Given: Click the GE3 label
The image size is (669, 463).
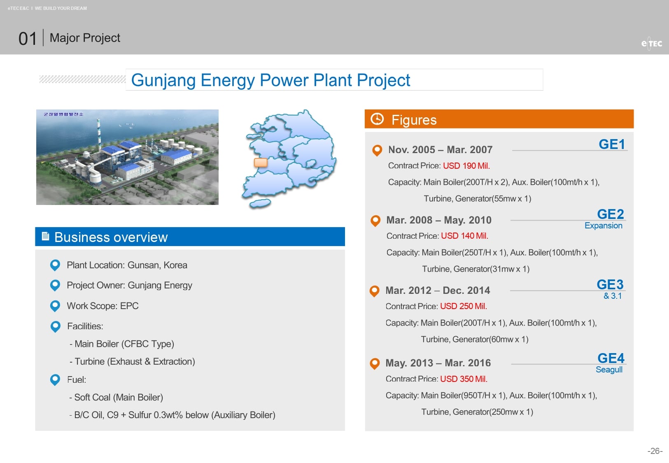Looking at the screenshot, I should point(610,284).
